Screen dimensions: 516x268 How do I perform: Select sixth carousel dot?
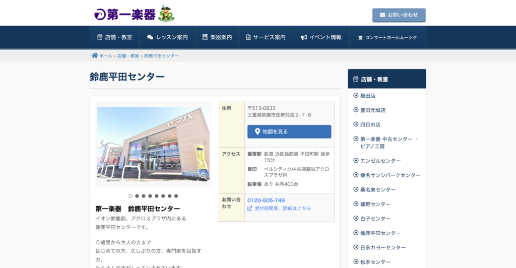[163, 196]
